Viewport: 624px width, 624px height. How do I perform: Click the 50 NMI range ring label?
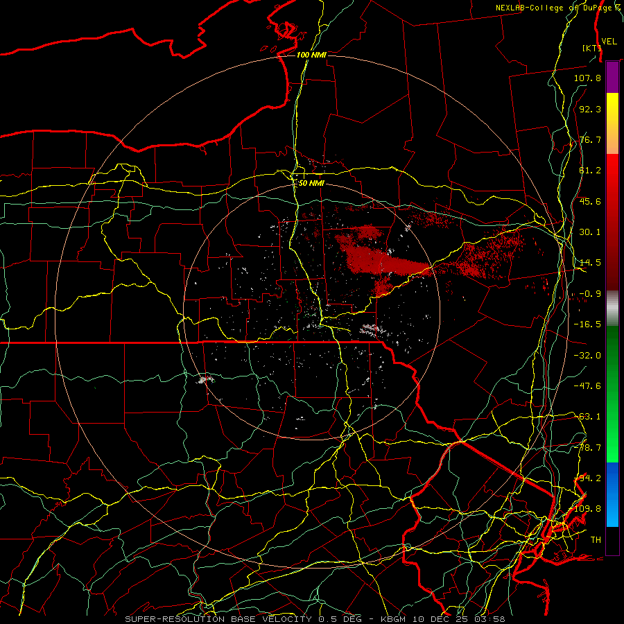pyautogui.click(x=311, y=183)
